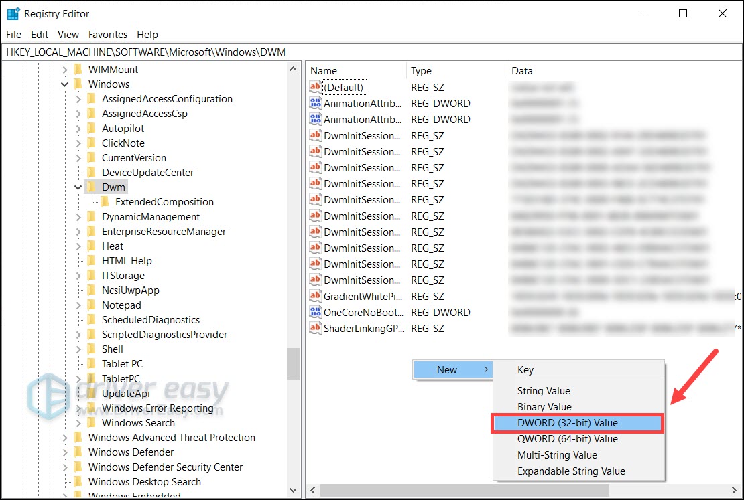Click the string icon of GradientWhitePi value
Screen dimensions: 744x500
pos(315,297)
